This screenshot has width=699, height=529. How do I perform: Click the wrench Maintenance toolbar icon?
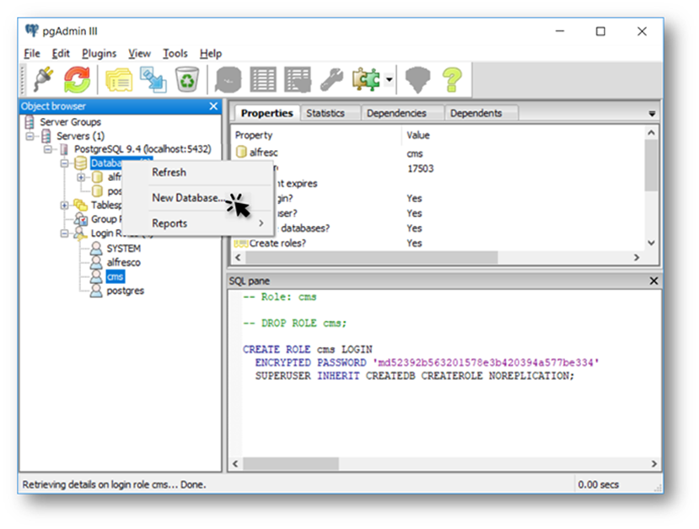pos(332,79)
